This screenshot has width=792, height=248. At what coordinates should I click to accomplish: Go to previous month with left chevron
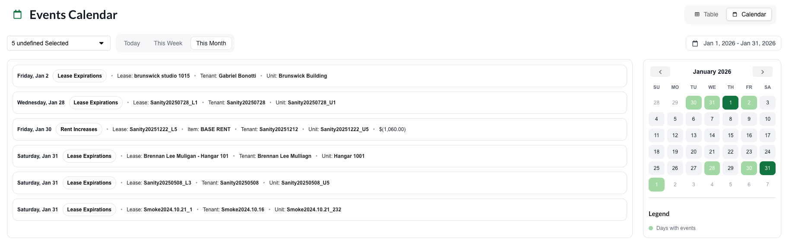pos(660,72)
